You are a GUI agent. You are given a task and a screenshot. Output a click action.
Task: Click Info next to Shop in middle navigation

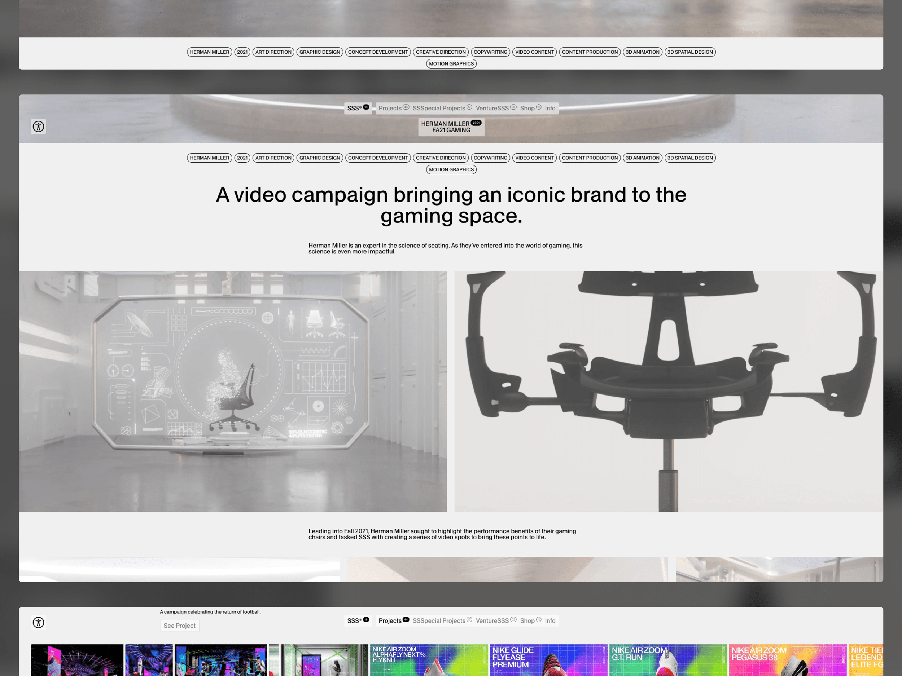(550, 108)
